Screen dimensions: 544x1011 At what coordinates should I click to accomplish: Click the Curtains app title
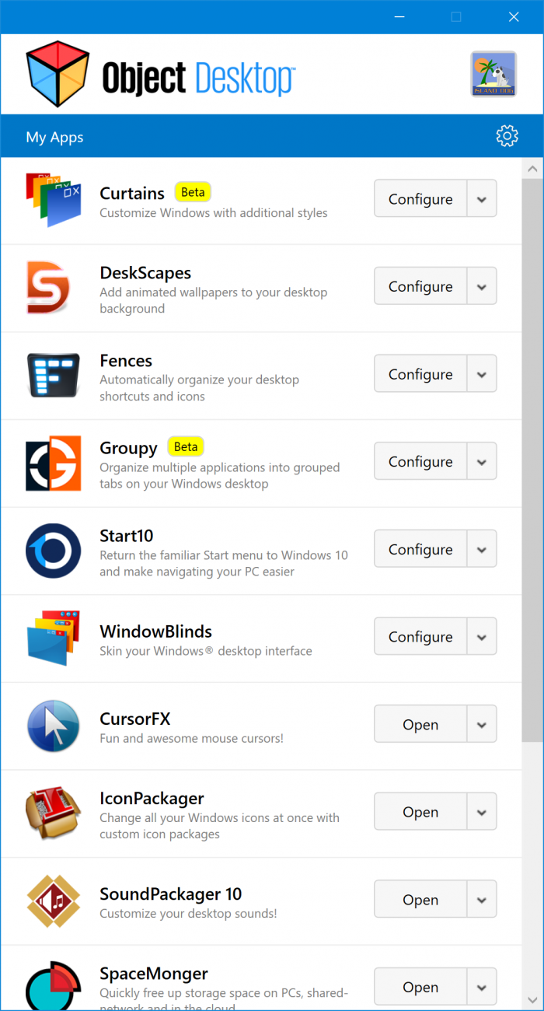tap(132, 193)
